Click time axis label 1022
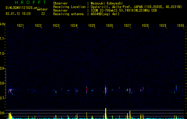187x119 pixels. point(38,25)
